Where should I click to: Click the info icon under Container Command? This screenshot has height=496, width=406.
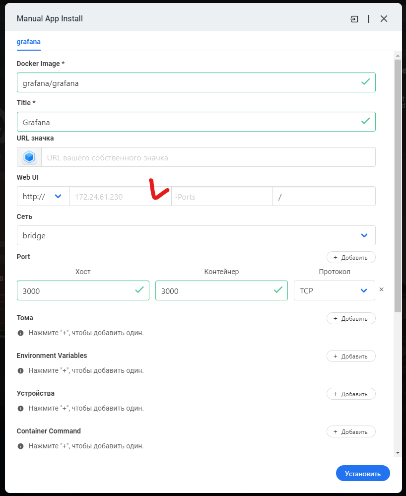[21, 446]
